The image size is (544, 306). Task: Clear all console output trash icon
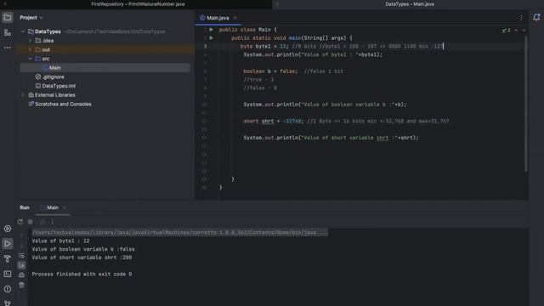coord(21,286)
